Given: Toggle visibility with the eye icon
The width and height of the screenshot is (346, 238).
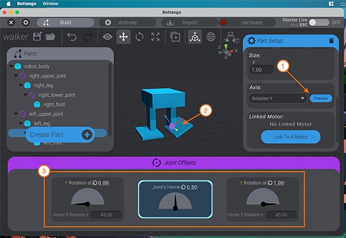Looking at the screenshot, I should click(107, 37).
